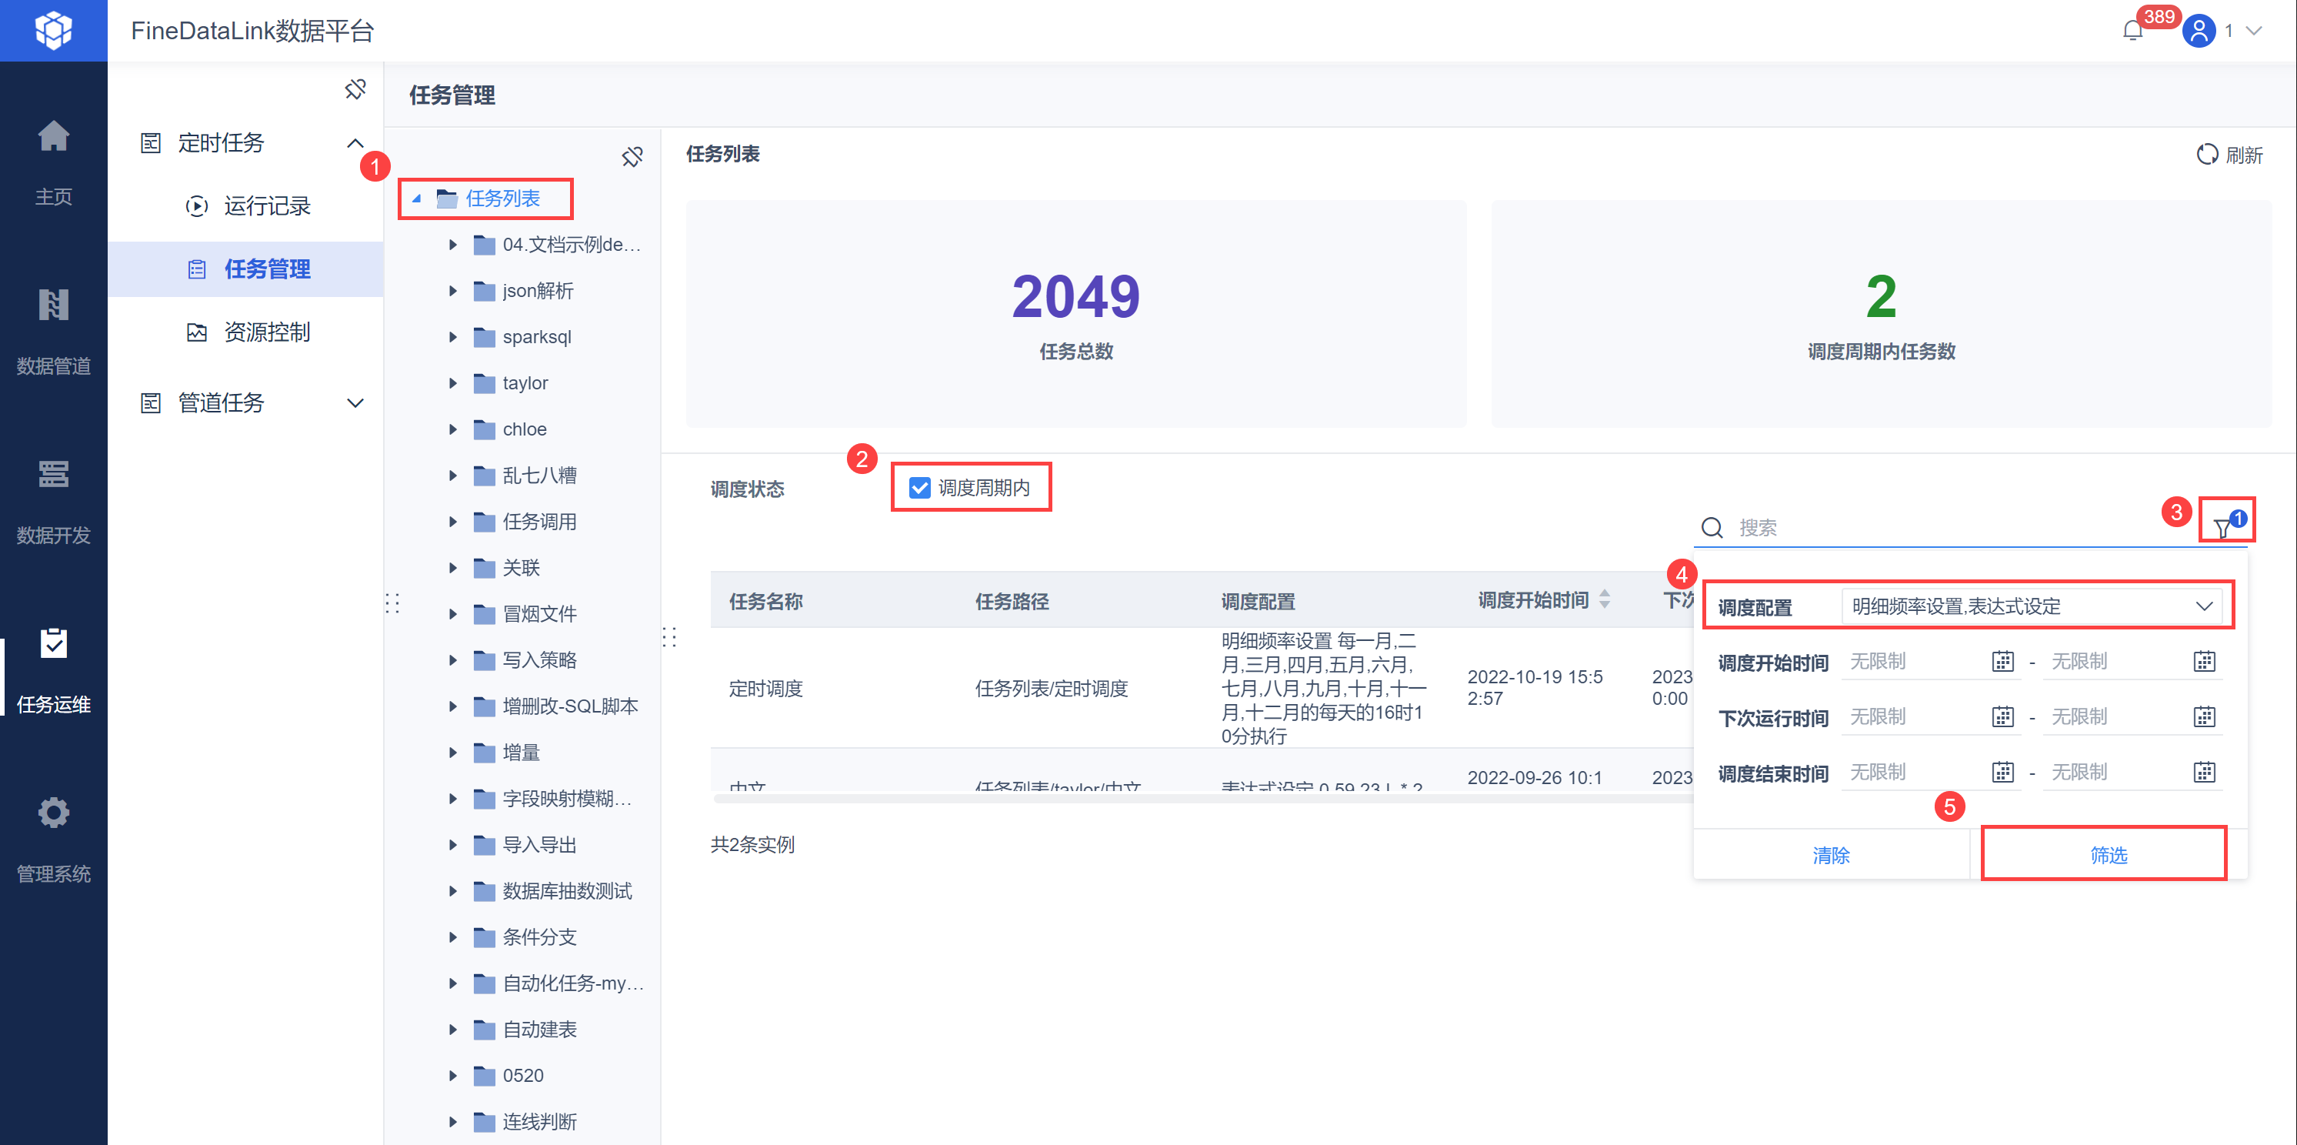Click the refresh icon next to 刷新
This screenshot has width=2297, height=1145.
coord(2207,154)
